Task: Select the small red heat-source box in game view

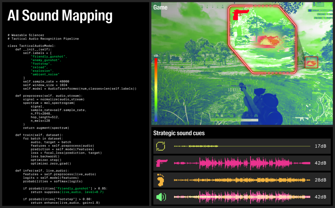Action: click(x=311, y=63)
